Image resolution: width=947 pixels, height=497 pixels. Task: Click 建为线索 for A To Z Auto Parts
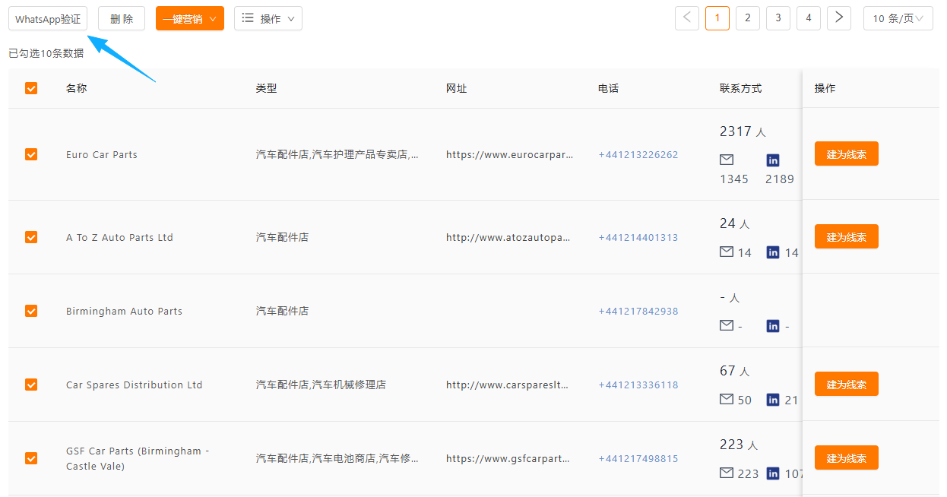(847, 236)
